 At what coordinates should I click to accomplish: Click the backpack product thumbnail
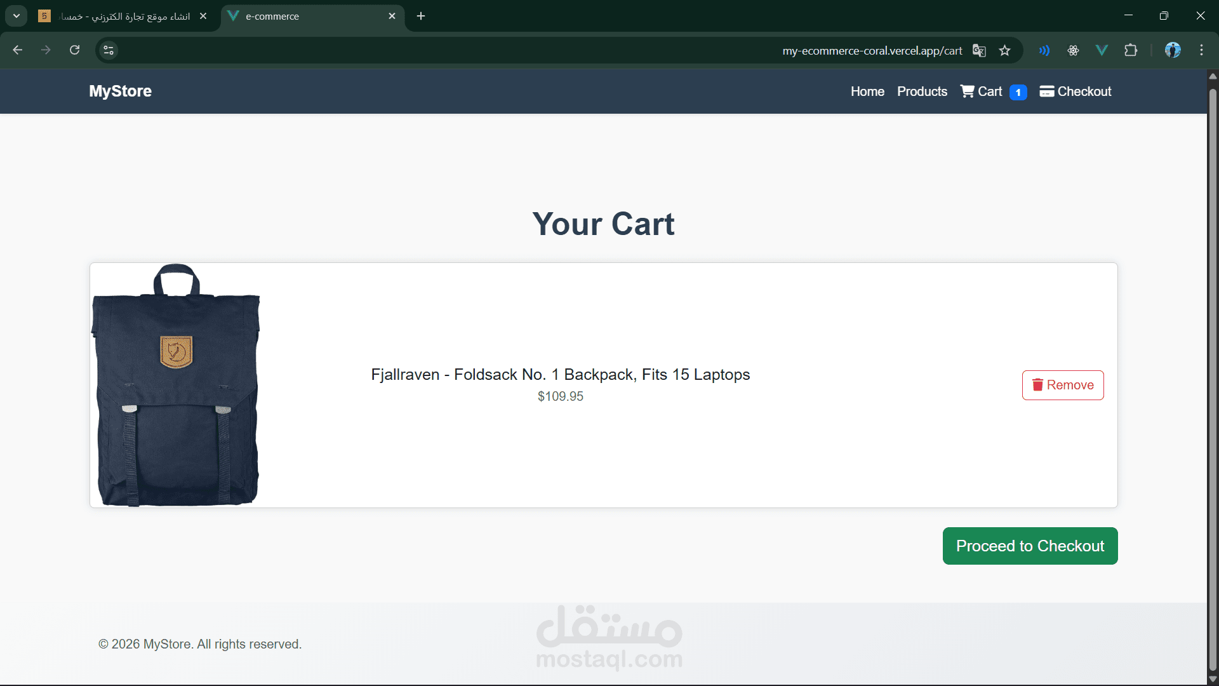[x=176, y=385]
